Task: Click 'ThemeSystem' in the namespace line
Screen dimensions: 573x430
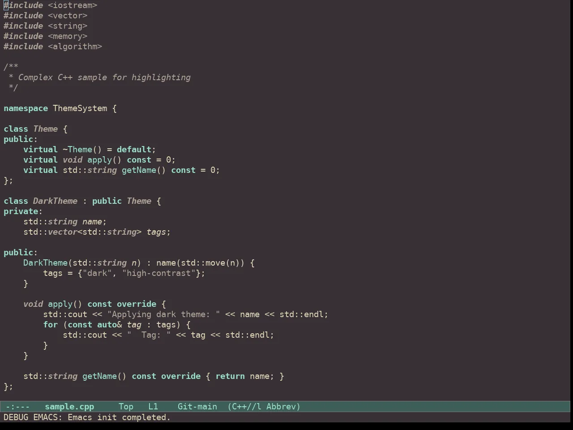Action: (80, 108)
